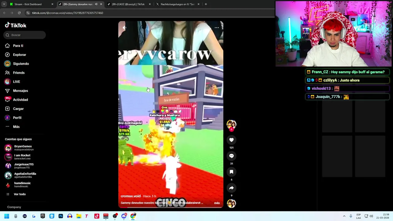Open the sound disc avatar at bottom
Image resolution: width=393 pixels, height=221 pixels.
pyautogui.click(x=231, y=203)
